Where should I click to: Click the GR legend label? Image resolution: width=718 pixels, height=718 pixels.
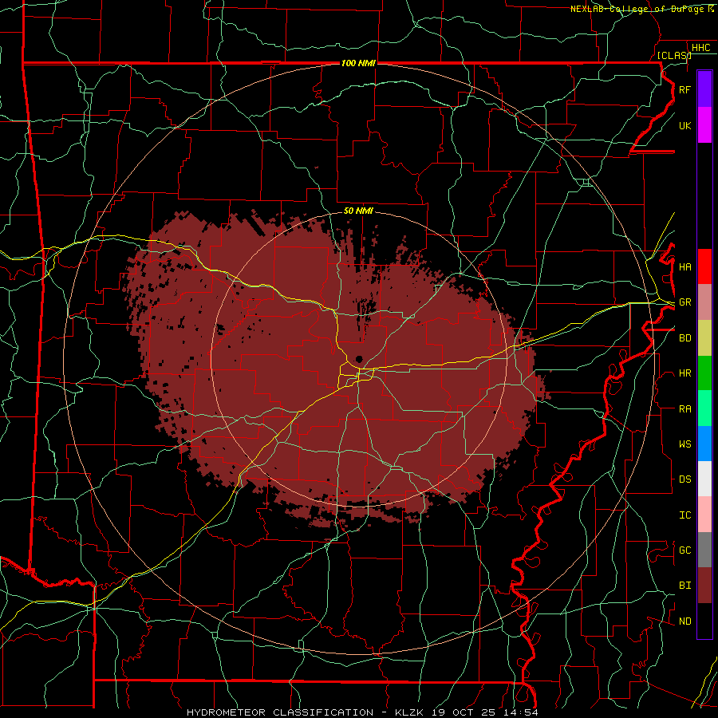pos(684,302)
